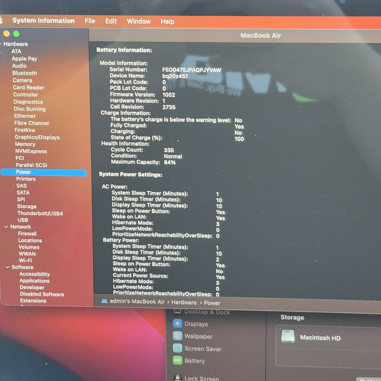Collapse the Software section chevron
This screenshot has height=381, width=381.
pos(7,267)
